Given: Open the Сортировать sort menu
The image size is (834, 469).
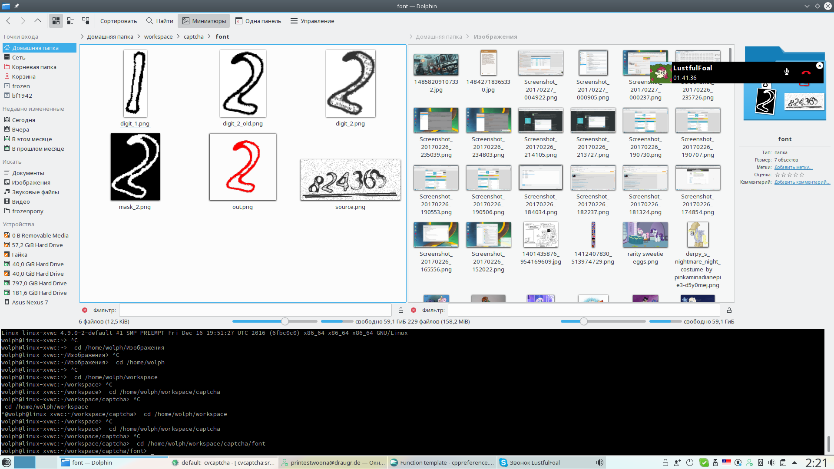Looking at the screenshot, I should 119,21.
